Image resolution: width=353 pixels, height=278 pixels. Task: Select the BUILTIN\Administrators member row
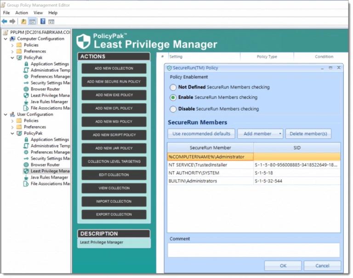[254, 181]
